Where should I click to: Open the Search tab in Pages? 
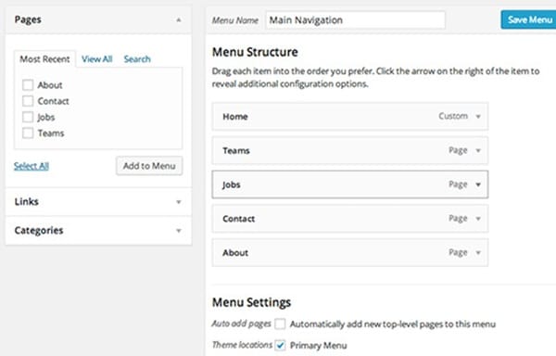click(x=137, y=58)
